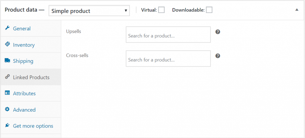Select the Linked Products tab

[31, 77]
